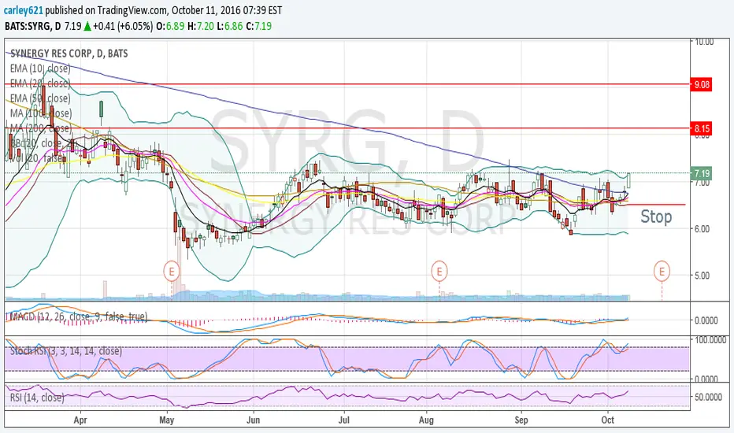Click the 10.00 price axis value

pos(704,42)
